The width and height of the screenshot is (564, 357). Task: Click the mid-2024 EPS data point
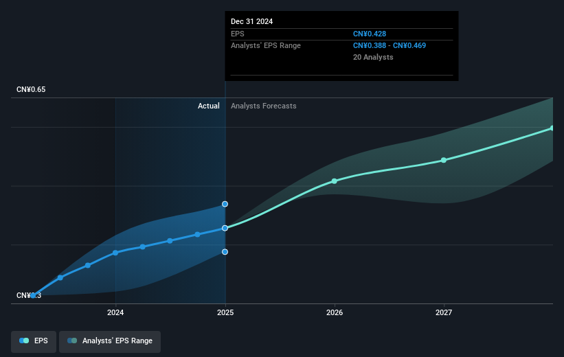(x=170, y=240)
